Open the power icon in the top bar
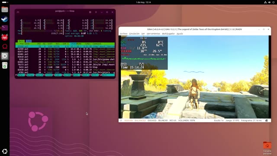 pyautogui.click(x=274, y=2)
